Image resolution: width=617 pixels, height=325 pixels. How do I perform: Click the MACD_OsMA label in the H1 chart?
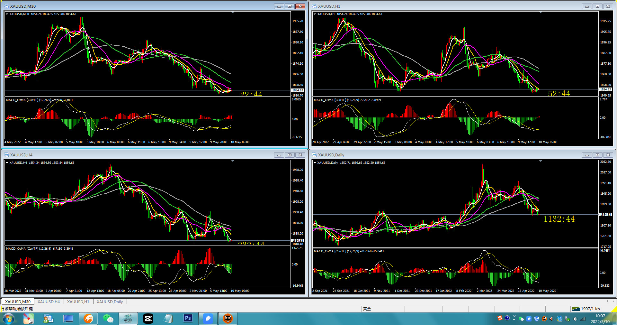347,100
